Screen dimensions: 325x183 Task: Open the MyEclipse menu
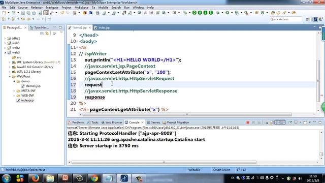(x=81, y=8)
